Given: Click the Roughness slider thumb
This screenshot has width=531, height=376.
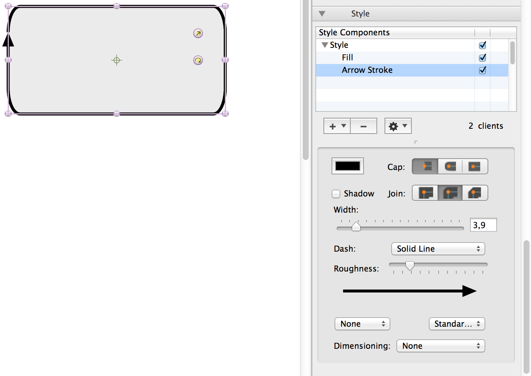Looking at the screenshot, I should pos(410,266).
